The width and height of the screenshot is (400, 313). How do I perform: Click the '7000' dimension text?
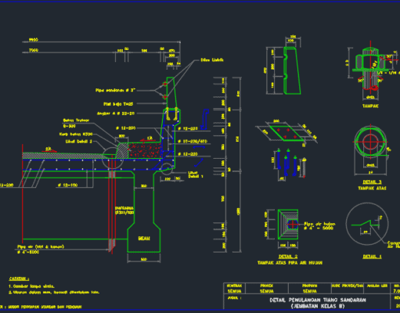[34, 50]
